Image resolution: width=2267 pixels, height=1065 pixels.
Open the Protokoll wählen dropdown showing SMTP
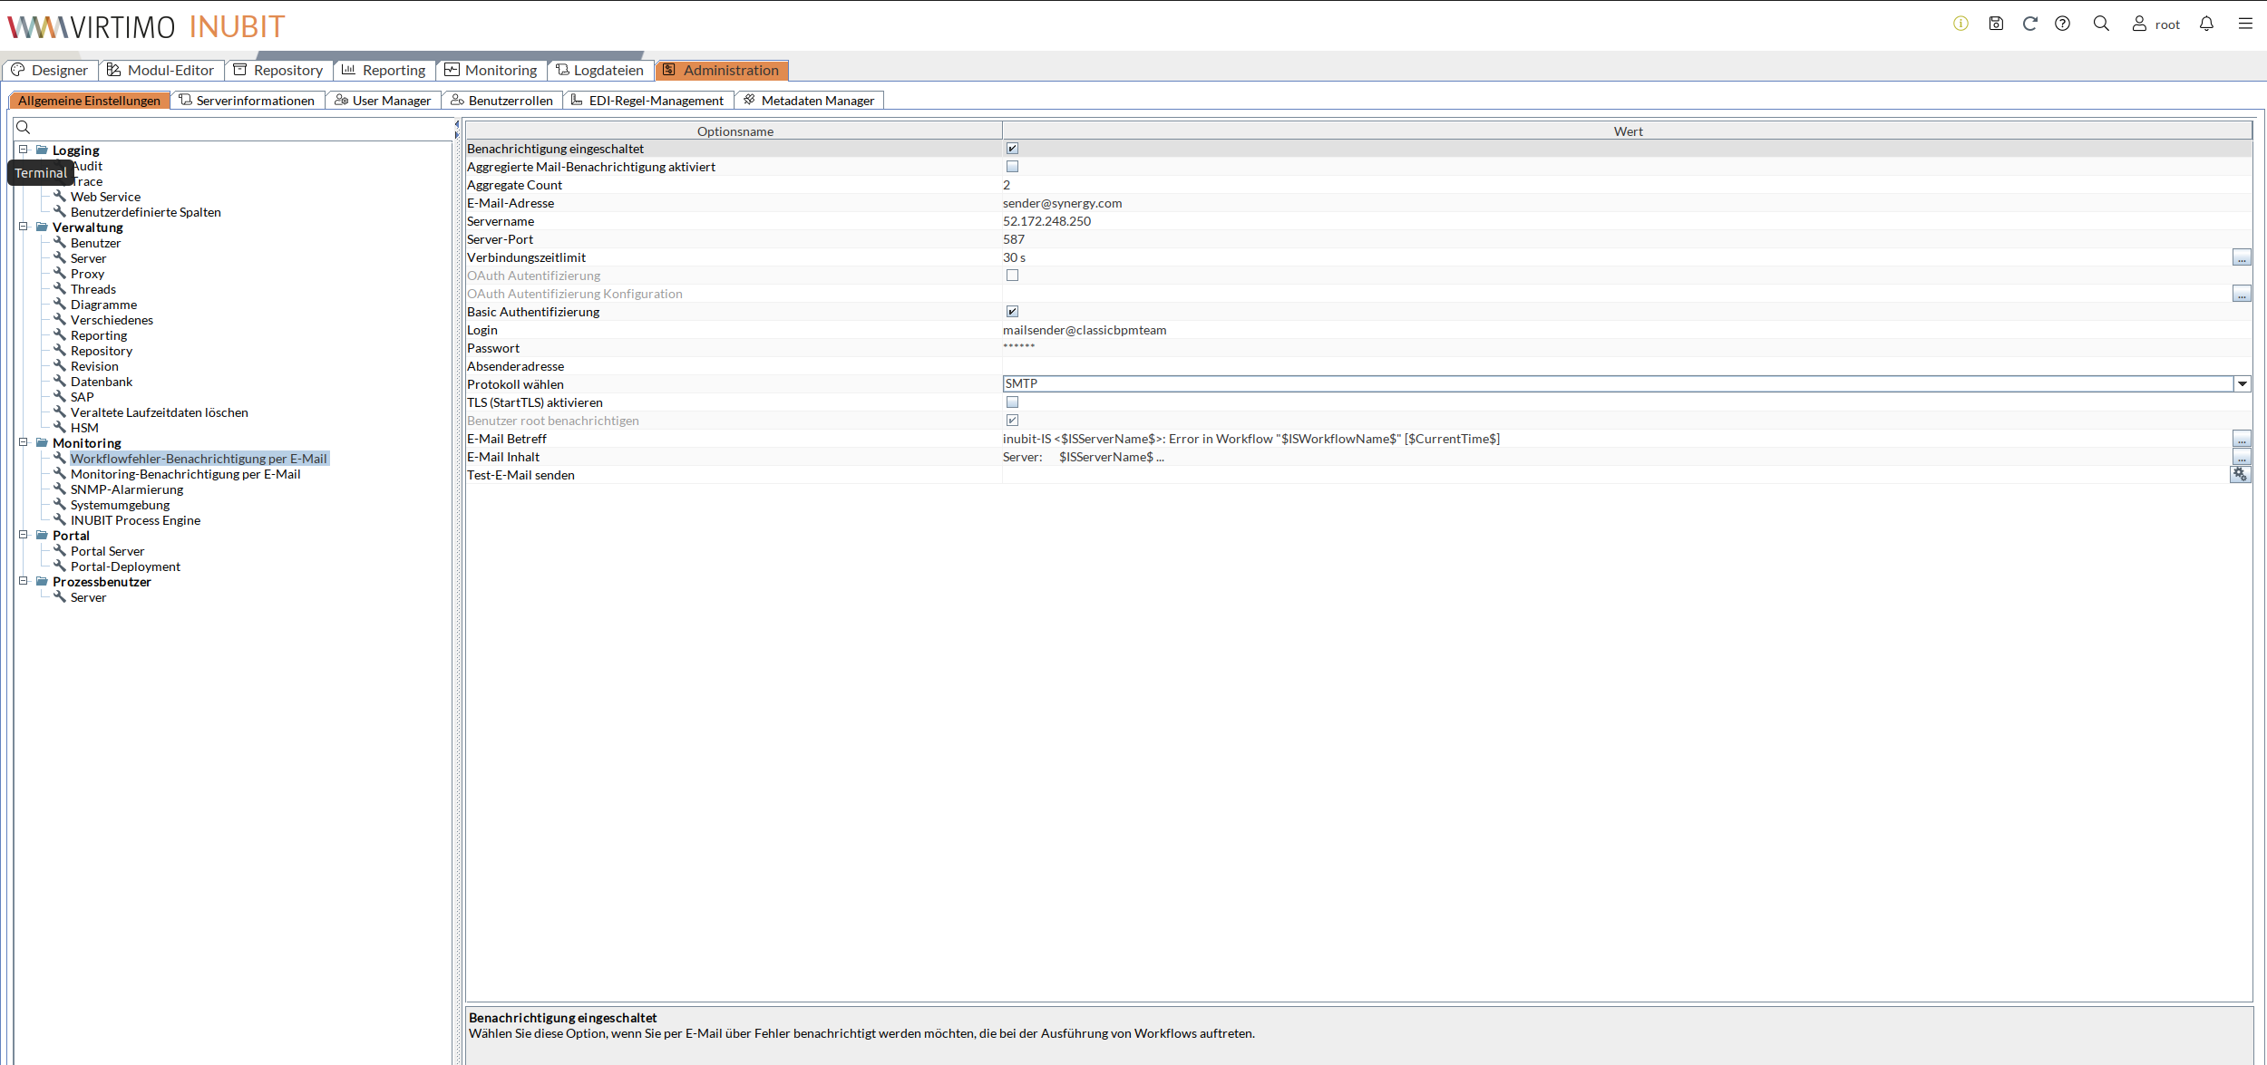coord(2243,383)
